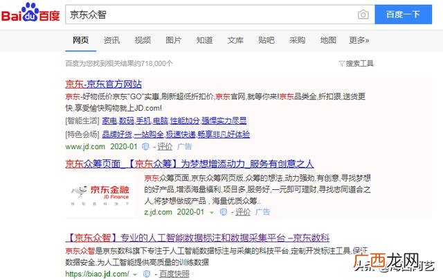Open 品牌好货 sublink
443x280 pixels.
pyautogui.click(x=117, y=134)
